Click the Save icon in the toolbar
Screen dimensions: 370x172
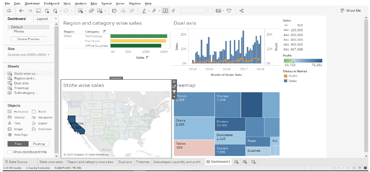click(38, 11)
